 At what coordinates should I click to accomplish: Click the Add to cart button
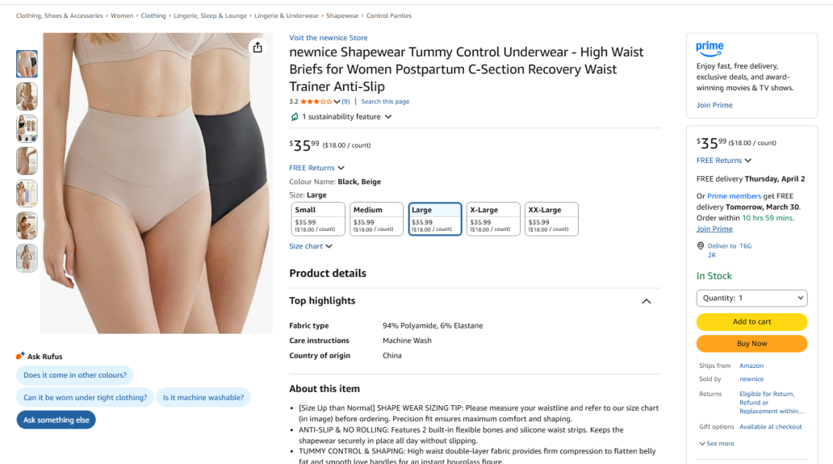(751, 322)
